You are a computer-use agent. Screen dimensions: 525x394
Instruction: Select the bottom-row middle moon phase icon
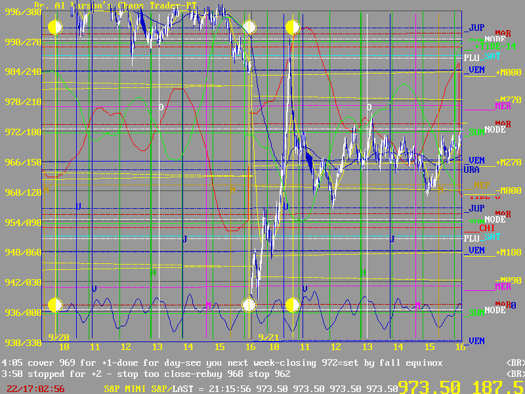pyautogui.click(x=249, y=305)
